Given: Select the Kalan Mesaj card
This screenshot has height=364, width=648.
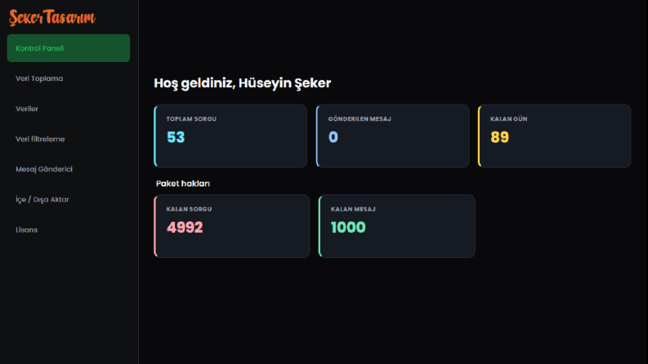Looking at the screenshot, I should [397, 226].
